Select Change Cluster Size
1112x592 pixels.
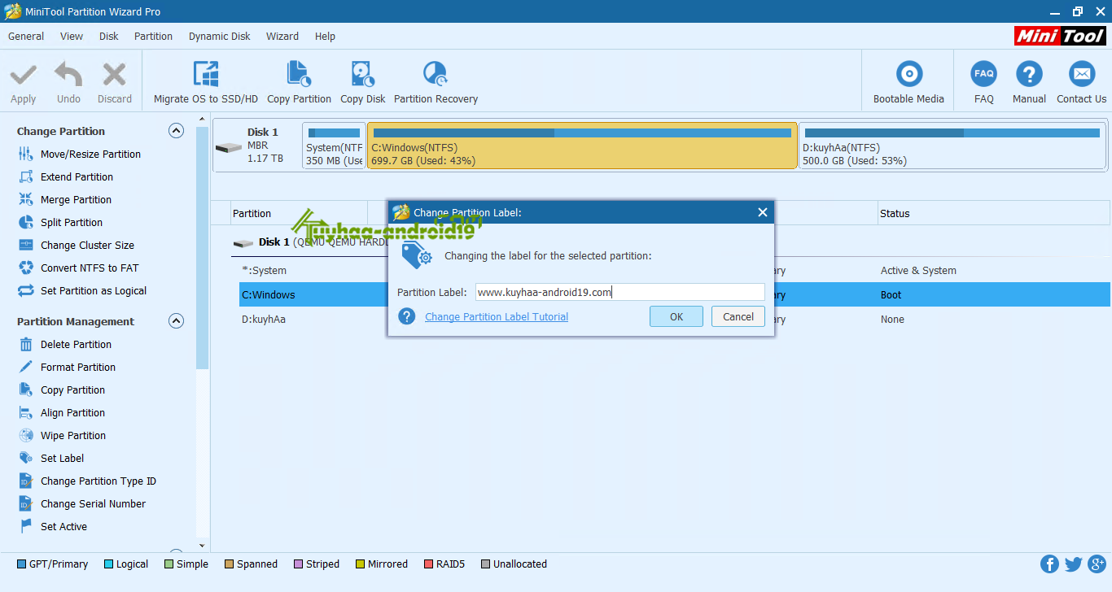pyautogui.click(x=87, y=245)
